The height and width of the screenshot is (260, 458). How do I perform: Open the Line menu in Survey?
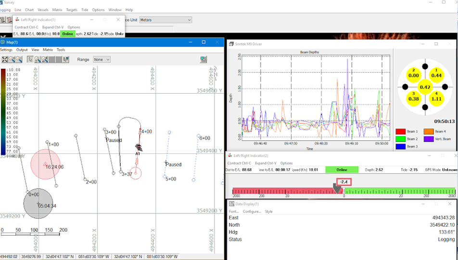click(18, 10)
